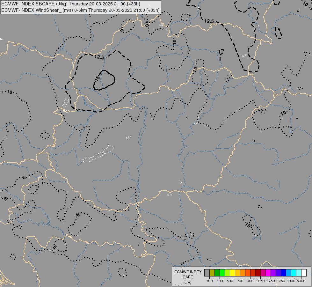Click the '1250' legend value
Screen dimensions: 312x287
pos(260,281)
